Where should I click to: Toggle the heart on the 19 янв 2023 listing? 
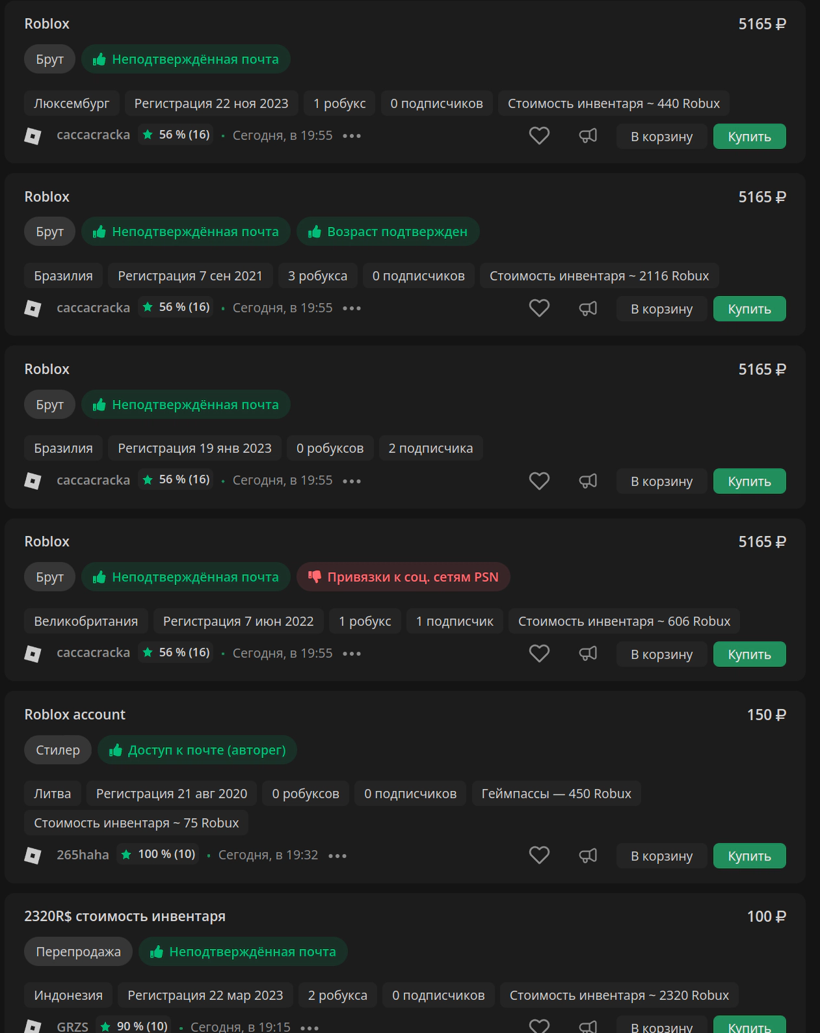[539, 481]
